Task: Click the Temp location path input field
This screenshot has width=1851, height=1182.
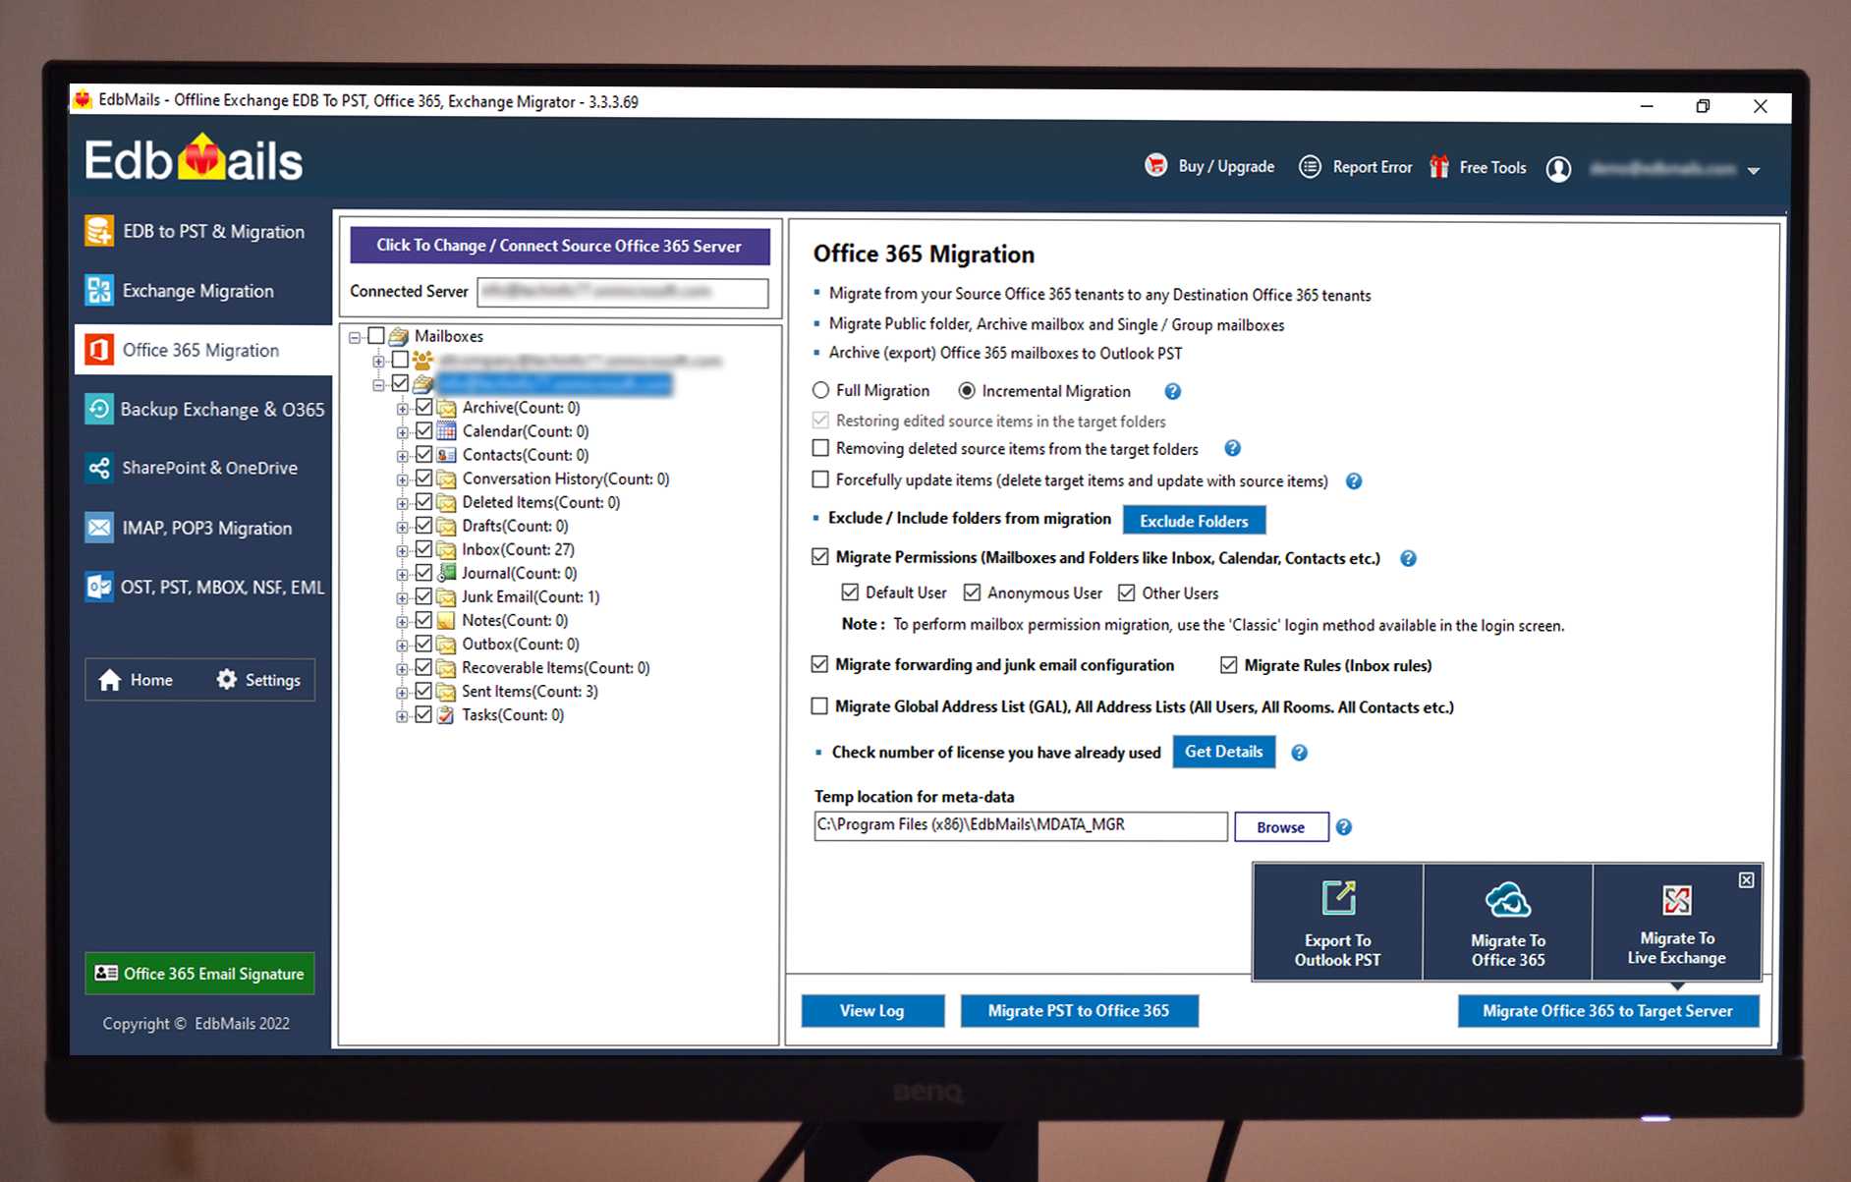Action: 1021,825
